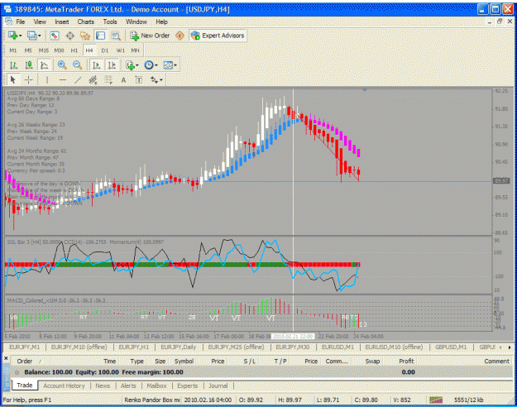Open the Experts terminal tab
This screenshot has height=407, width=517.
(x=187, y=385)
